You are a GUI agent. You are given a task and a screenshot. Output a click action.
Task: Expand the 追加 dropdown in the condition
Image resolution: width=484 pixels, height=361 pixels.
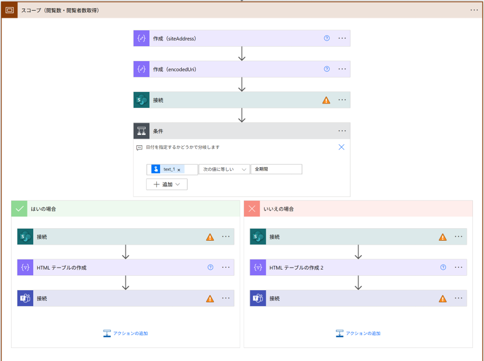point(167,185)
